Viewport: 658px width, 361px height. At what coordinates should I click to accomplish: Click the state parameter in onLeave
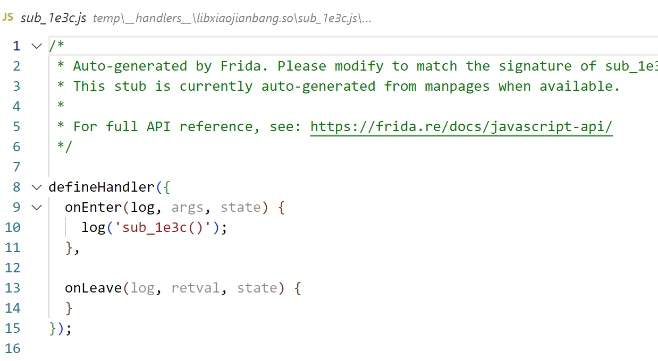pos(257,288)
